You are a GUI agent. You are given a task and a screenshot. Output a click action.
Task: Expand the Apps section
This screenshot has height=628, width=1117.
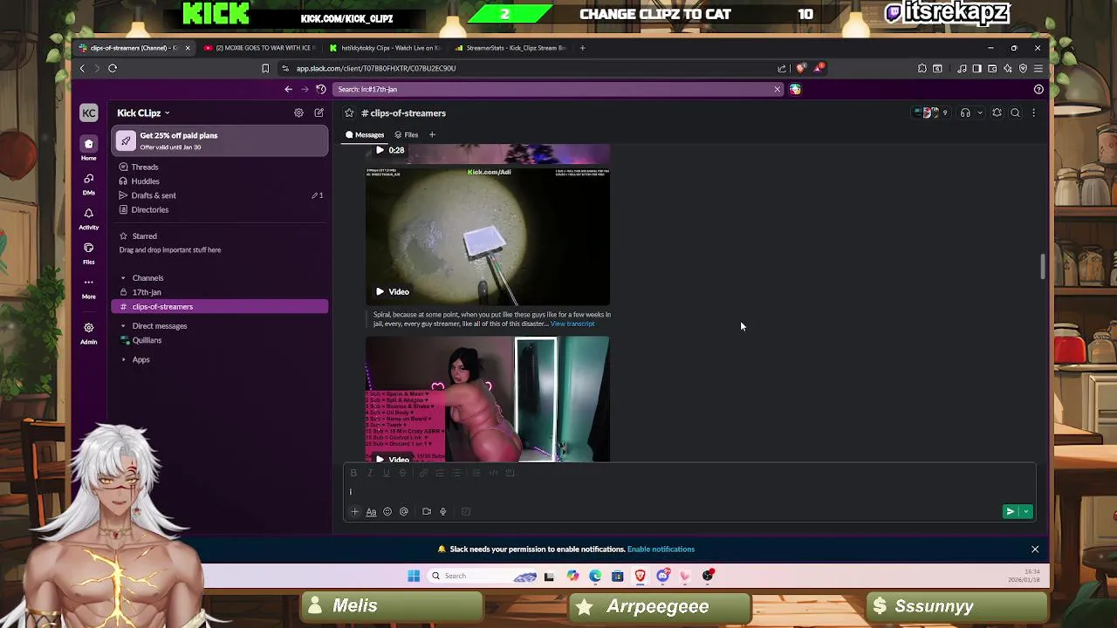click(123, 359)
